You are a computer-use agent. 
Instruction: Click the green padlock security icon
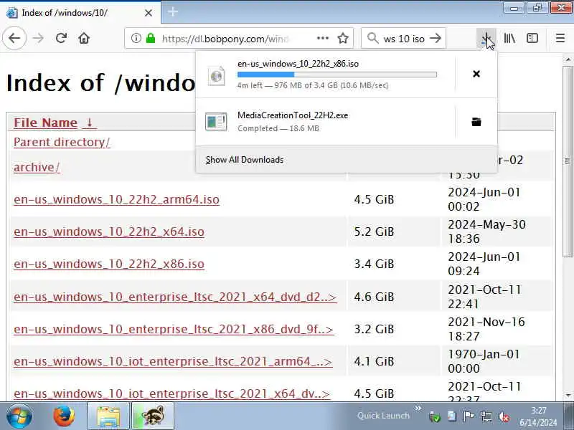pyautogui.click(x=151, y=38)
